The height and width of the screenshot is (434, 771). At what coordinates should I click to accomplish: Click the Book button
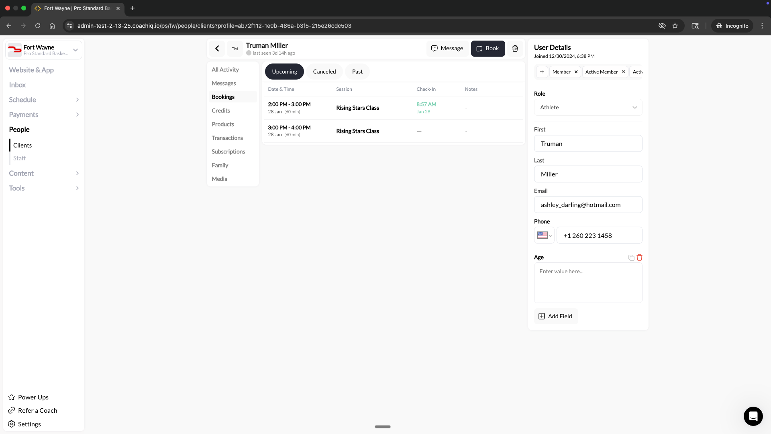[x=487, y=48]
